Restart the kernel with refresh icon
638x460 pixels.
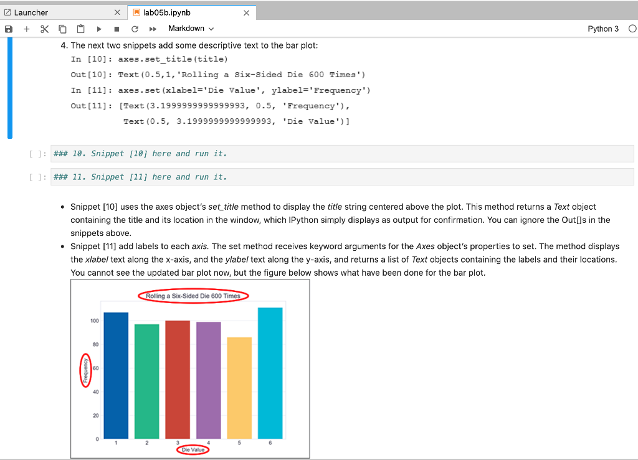click(134, 29)
